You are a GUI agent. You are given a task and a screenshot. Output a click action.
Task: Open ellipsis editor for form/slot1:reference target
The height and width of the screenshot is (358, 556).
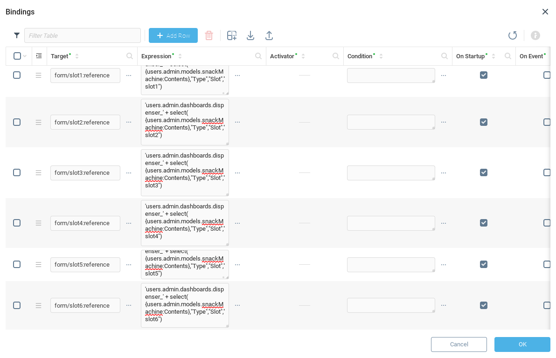(129, 76)
